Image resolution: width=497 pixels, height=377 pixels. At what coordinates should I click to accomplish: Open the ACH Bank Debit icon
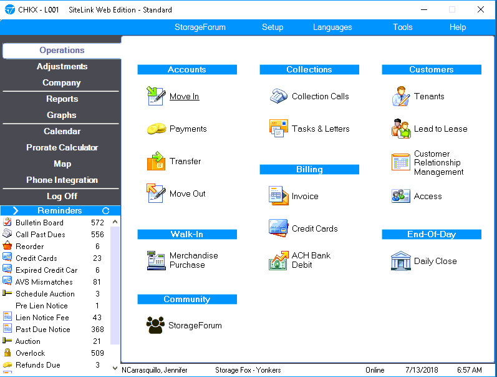279,260
